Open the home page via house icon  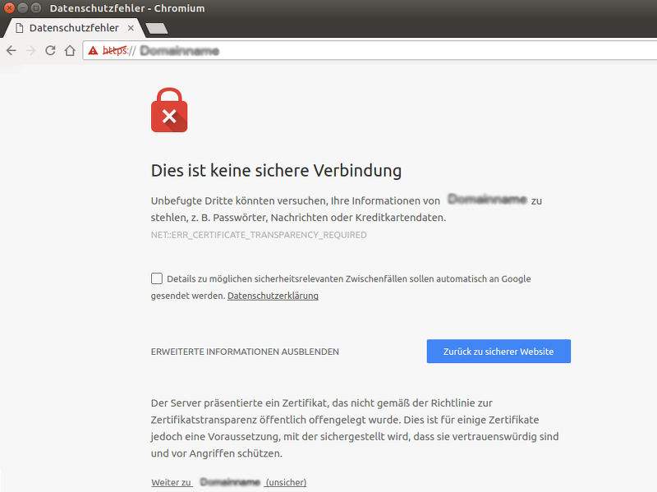click(x=70, y=51)
